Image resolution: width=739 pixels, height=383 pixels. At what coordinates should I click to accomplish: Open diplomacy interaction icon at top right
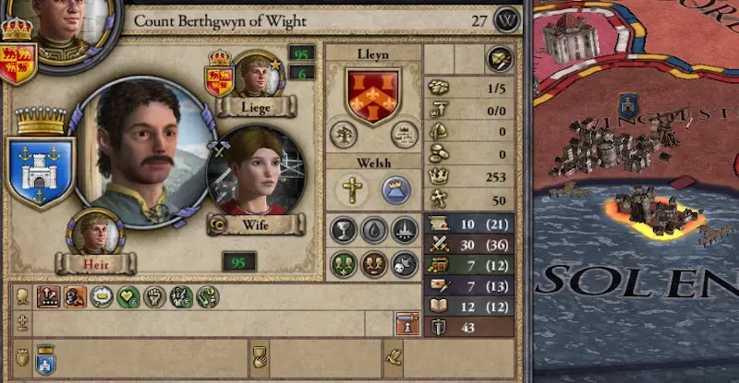point(500,59)
